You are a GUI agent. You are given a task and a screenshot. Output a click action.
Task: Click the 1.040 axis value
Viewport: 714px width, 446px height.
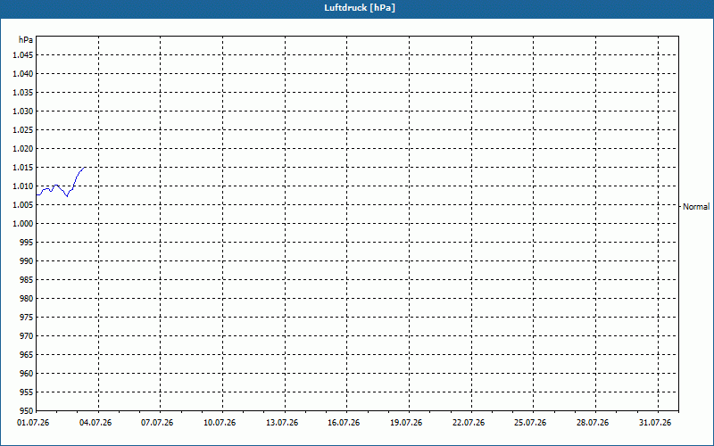23,74
